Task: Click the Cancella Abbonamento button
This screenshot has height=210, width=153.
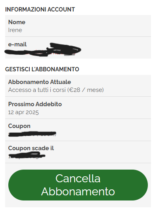Action: pos(78,185)
